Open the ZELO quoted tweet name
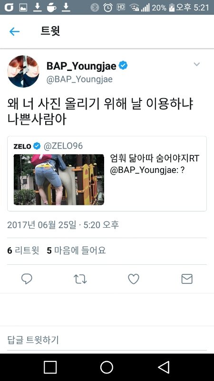Screen dimensions: 214x381 pyautogui.click(x=22, y=146)
